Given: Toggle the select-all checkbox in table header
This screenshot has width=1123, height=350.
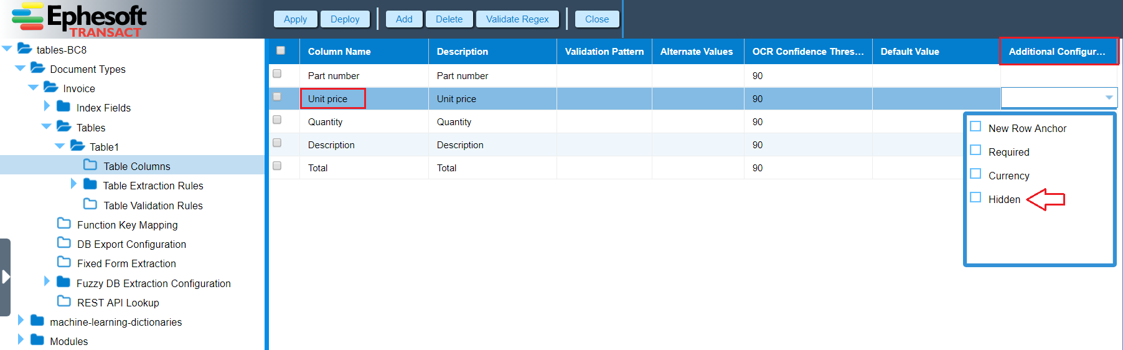Looking at the screenshot, I should pyautogui.click(x=281, y=50).
